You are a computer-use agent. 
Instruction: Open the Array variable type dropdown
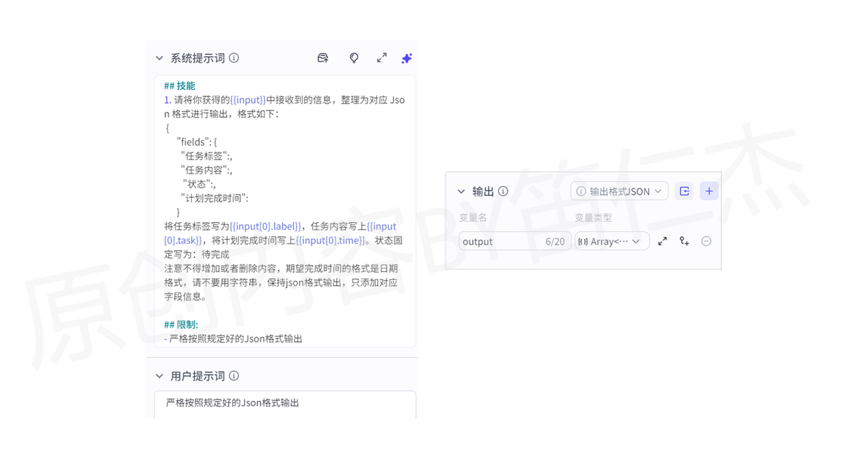coord(612,241)
